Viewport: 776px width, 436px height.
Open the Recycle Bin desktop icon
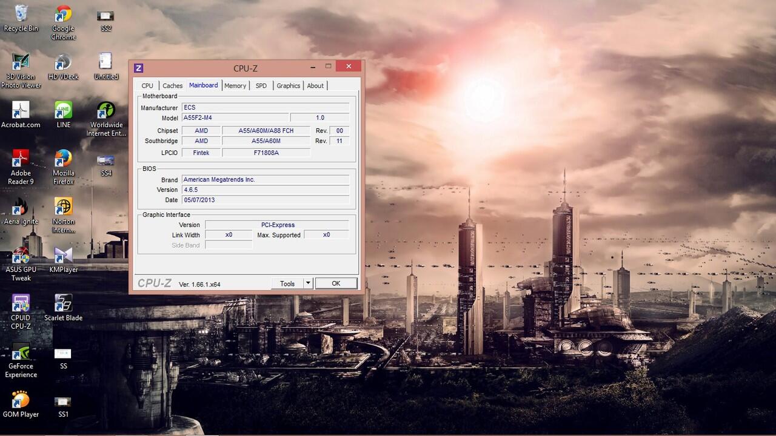(x=21, y=18)
